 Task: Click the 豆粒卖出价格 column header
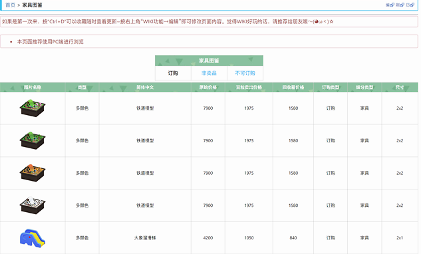click(249, 87)
